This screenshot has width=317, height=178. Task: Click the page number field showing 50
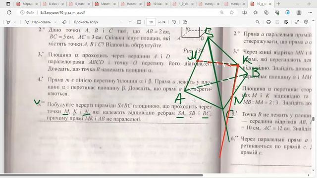151,22
